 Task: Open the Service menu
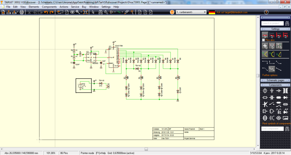tap(75, 7)
